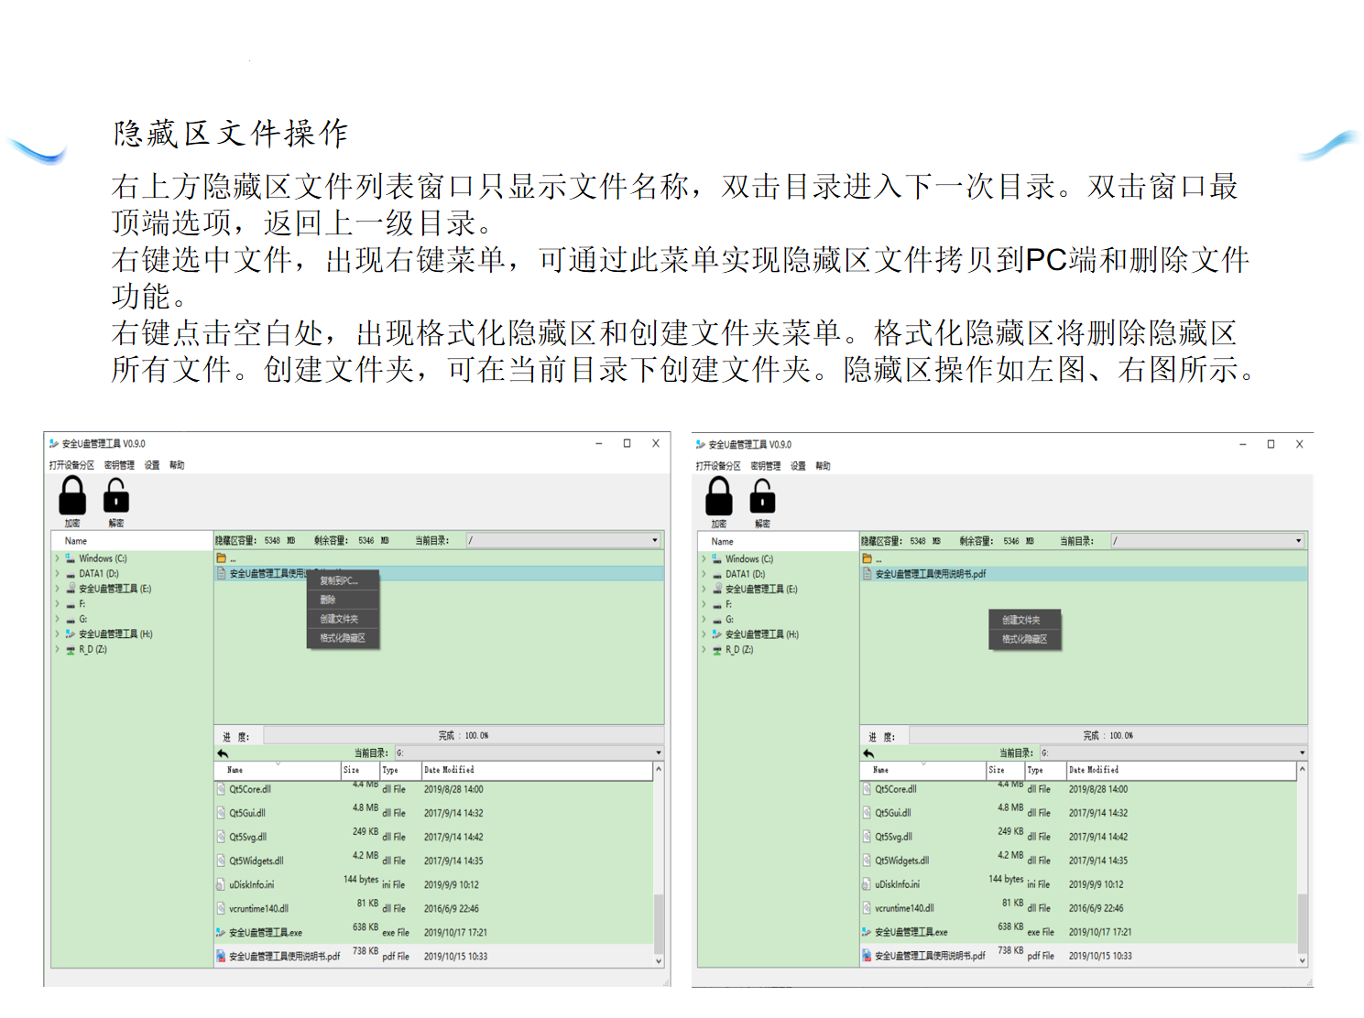Screen dimensions: 1364x1018
Task: Open 打开设备分区 menu in the right window
Action: pos(718,466)
